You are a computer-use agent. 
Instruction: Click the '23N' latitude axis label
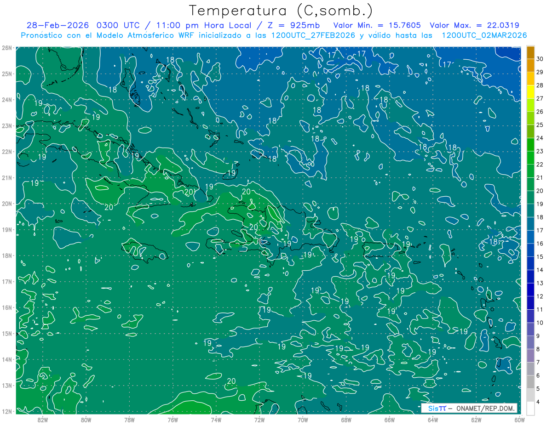coord(6,125)
